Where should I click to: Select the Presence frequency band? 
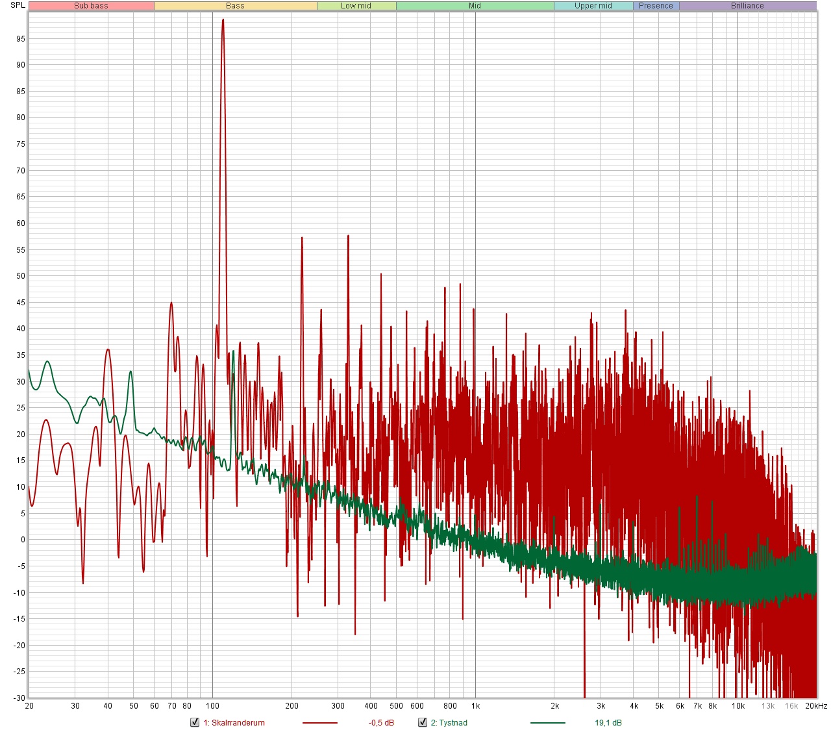click(656, 6)
